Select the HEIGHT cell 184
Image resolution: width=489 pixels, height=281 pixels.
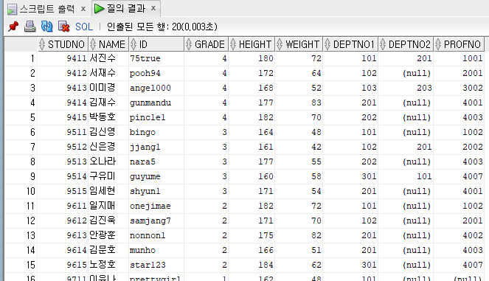252,265
